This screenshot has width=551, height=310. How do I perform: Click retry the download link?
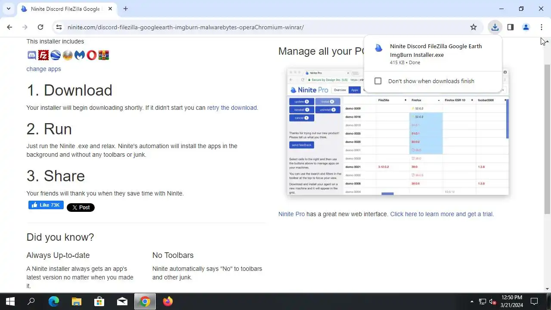tap(232, 108)
